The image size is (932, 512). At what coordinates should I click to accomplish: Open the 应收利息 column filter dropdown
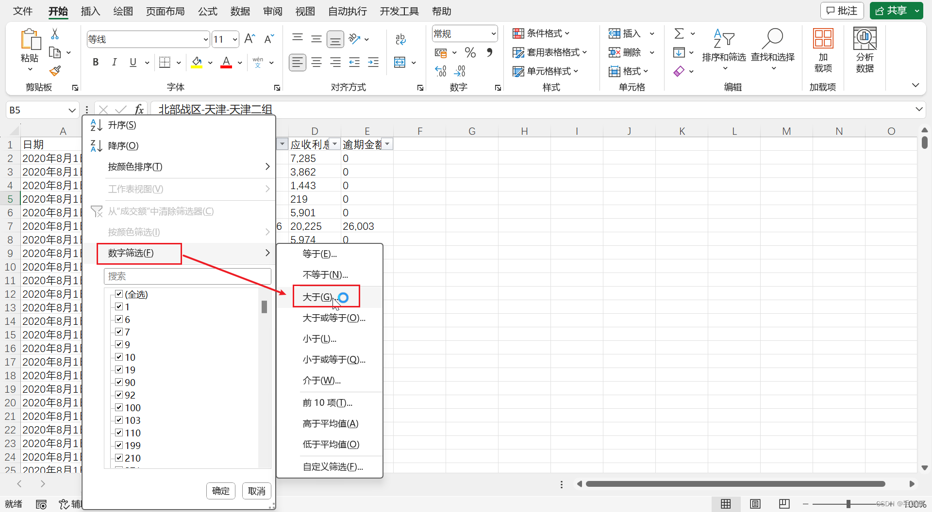[334, 144]
